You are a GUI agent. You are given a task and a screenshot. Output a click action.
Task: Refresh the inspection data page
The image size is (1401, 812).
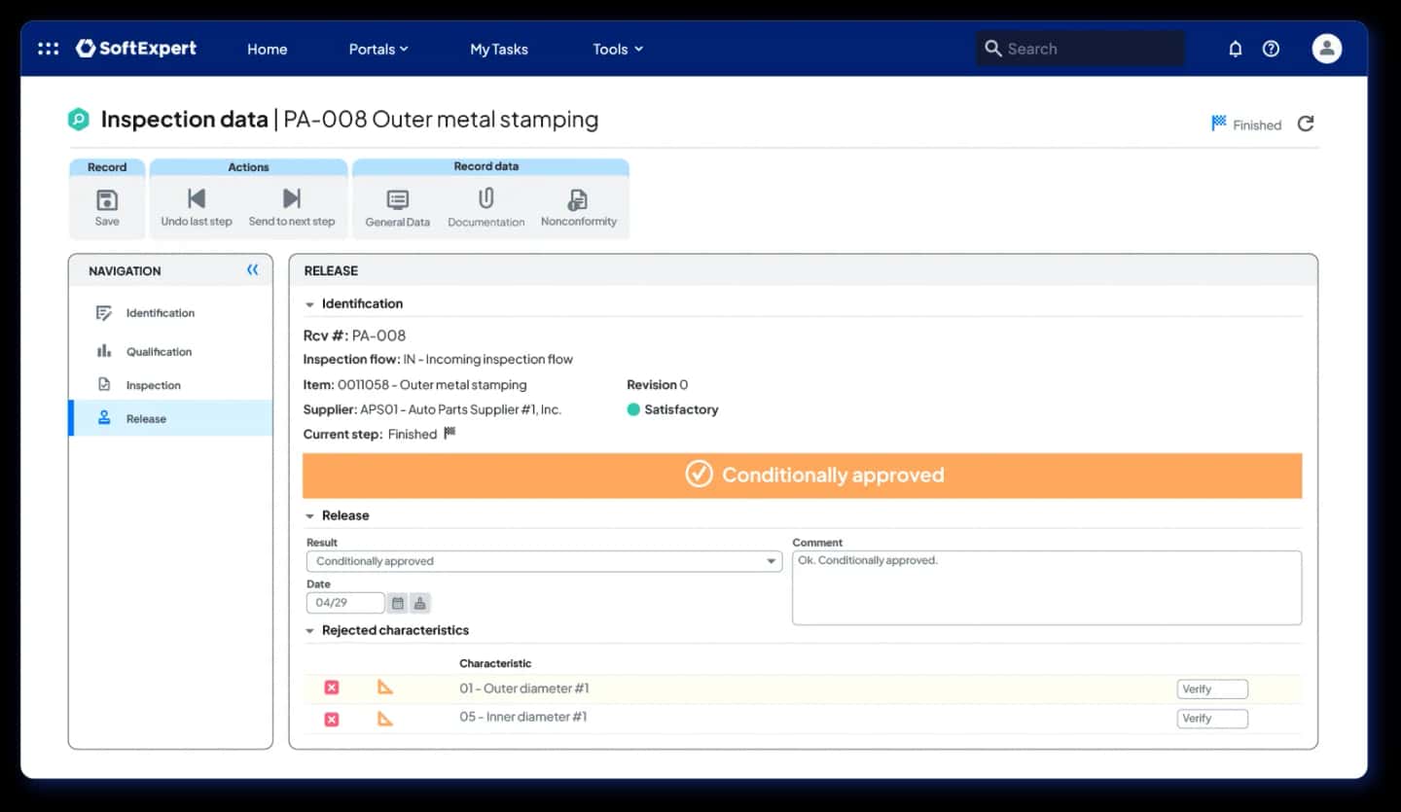[1306, 124]
